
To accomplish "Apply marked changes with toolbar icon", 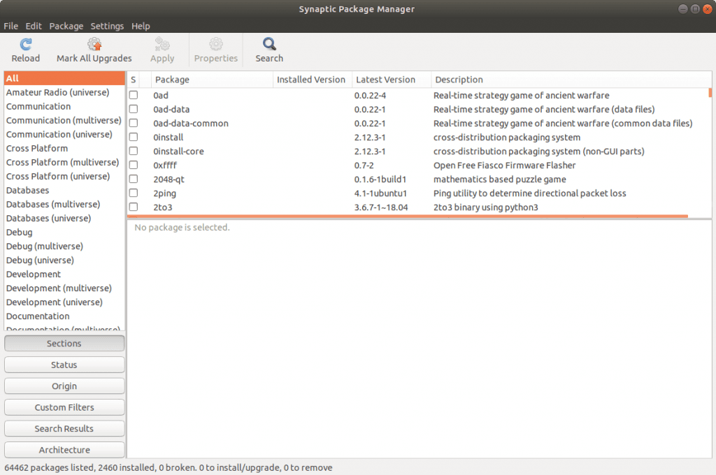I will [x=162, y=49].
